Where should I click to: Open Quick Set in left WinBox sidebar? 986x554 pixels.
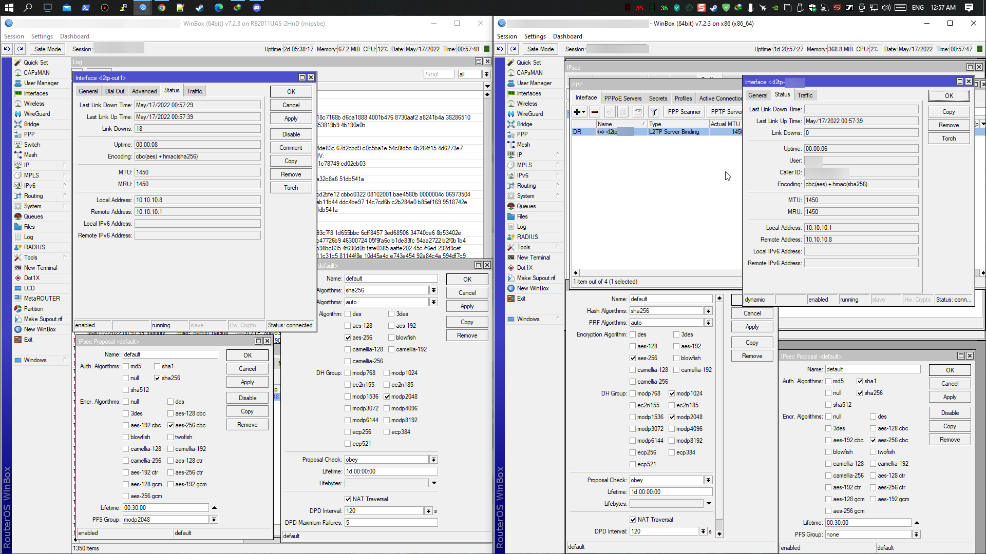[x=35, y=63]
